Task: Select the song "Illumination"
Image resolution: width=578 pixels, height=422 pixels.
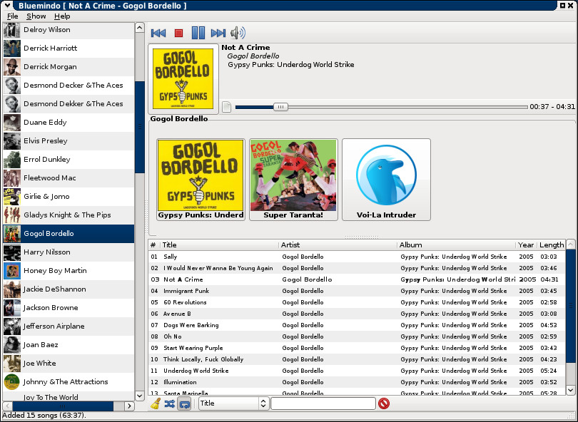Action: pos(357,382)
